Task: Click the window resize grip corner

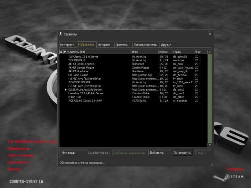Action: pos(212,164)
